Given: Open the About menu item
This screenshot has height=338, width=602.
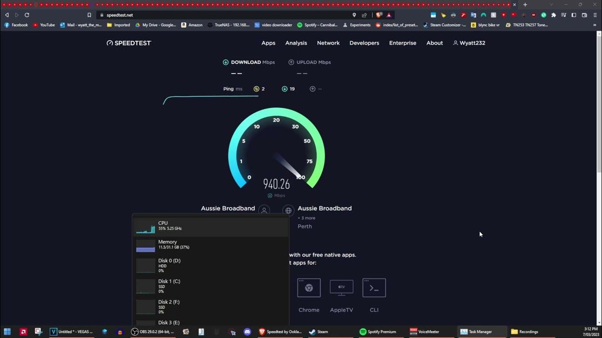Looking at the screenshot, I should coord(435,43).
